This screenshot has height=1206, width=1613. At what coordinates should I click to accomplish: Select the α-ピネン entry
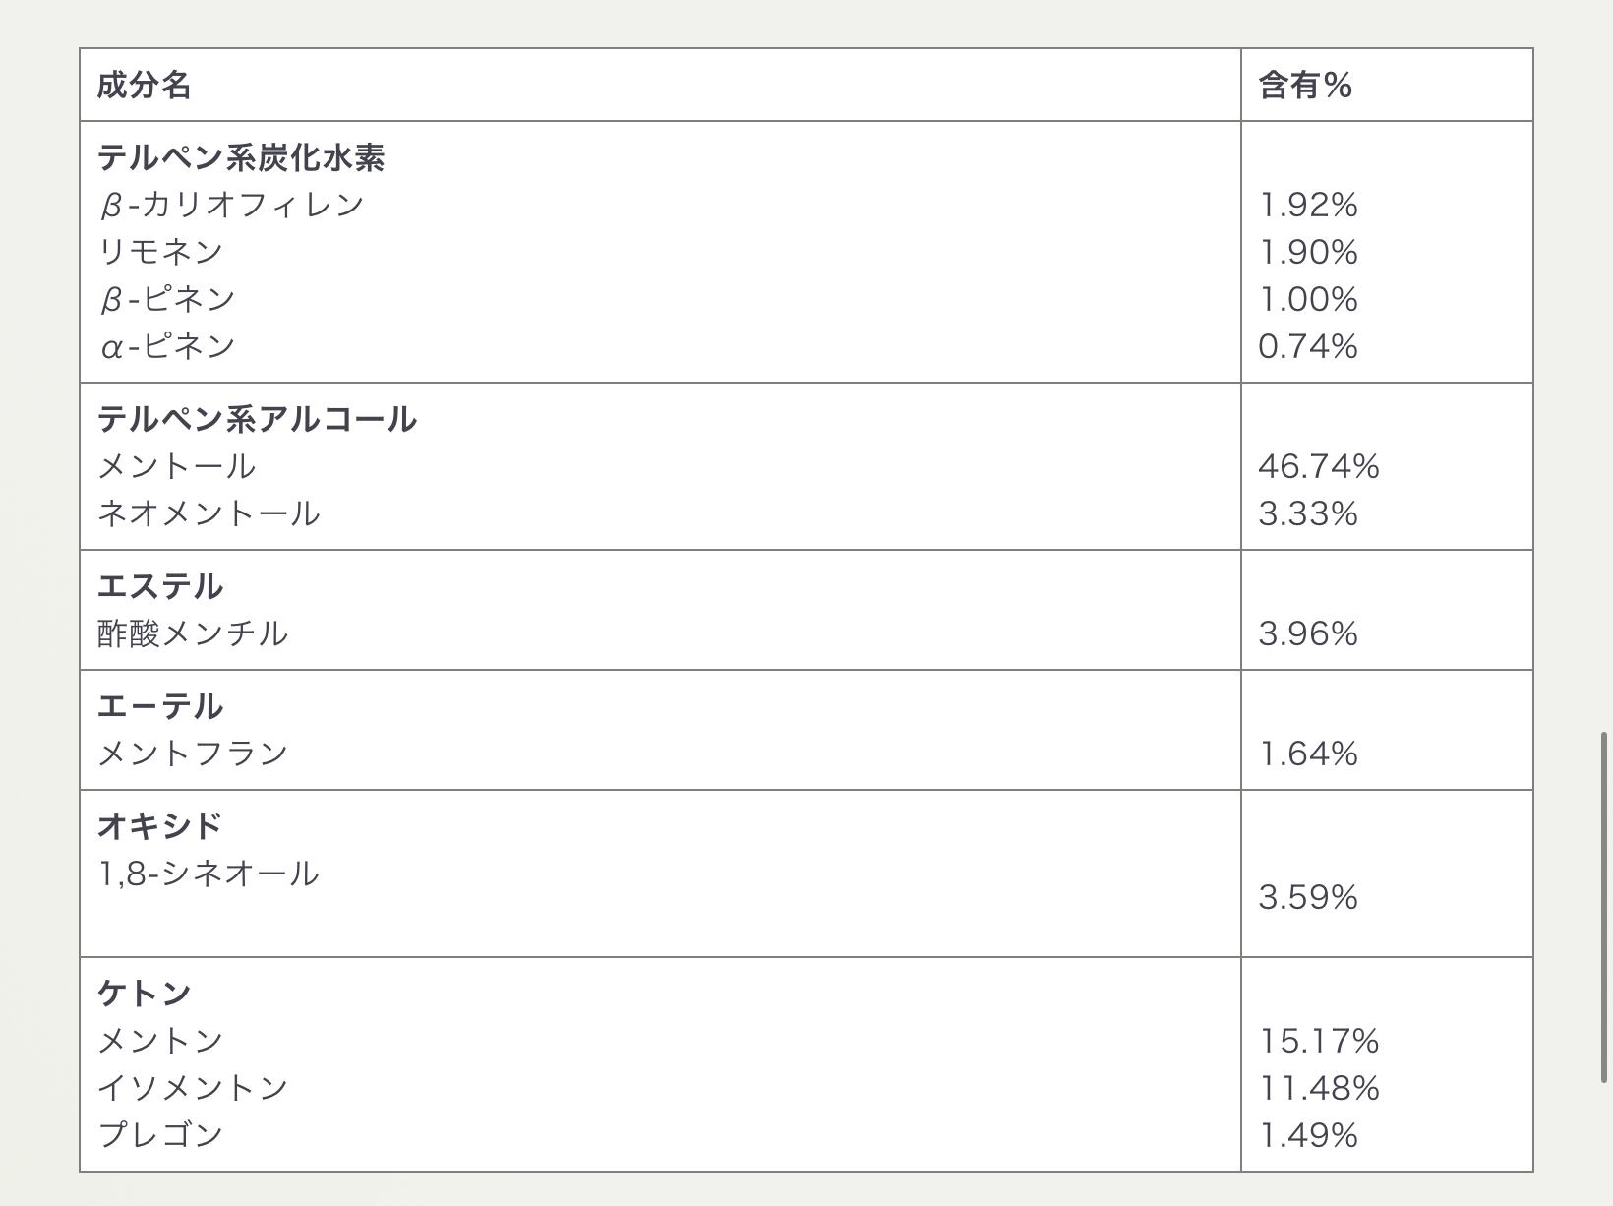point(167,346)
